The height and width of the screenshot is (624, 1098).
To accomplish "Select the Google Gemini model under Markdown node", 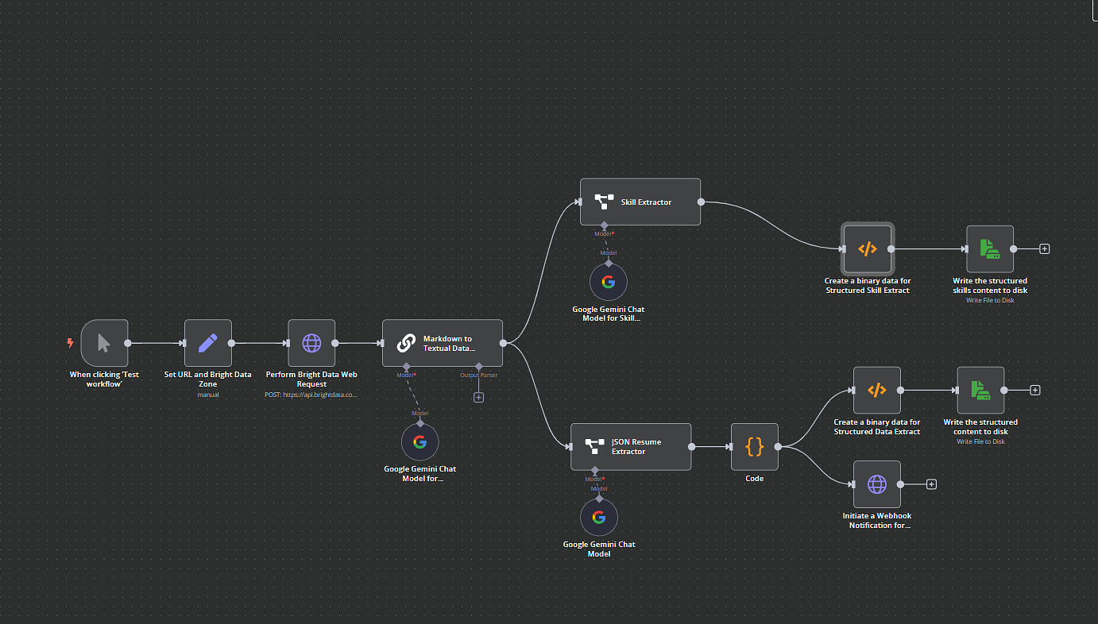I will [419, 442].
